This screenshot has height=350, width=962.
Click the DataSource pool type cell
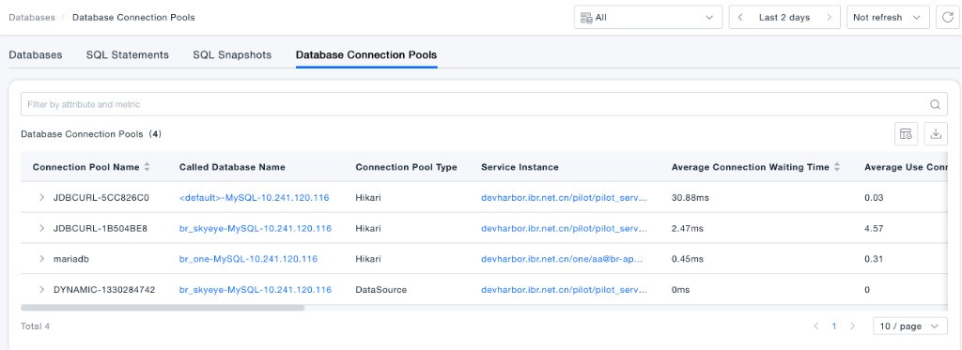pyautogui.click(x=381, y=289)
